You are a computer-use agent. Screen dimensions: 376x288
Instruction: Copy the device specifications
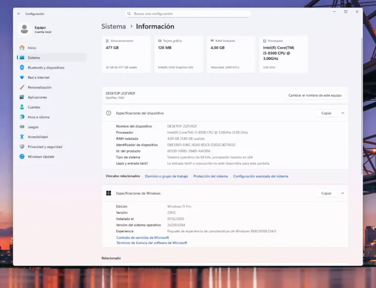click(x=326, y=113)
